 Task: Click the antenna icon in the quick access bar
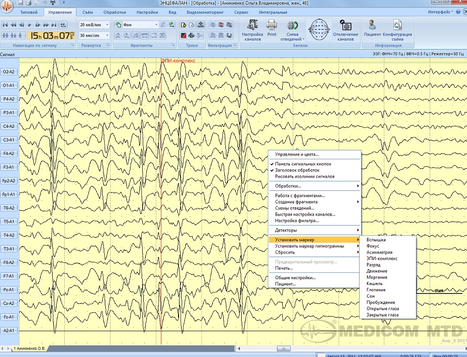coord(53,3)
